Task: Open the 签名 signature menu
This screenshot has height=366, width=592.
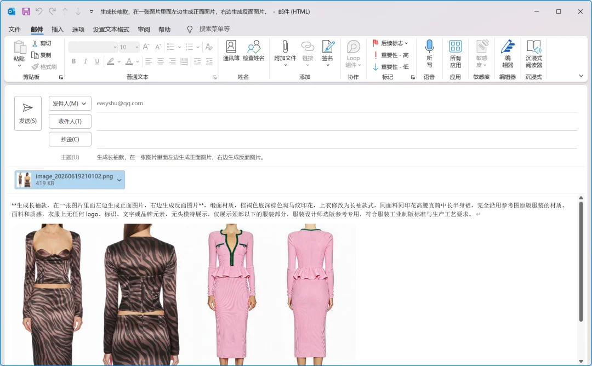Action: pos(328,53)
